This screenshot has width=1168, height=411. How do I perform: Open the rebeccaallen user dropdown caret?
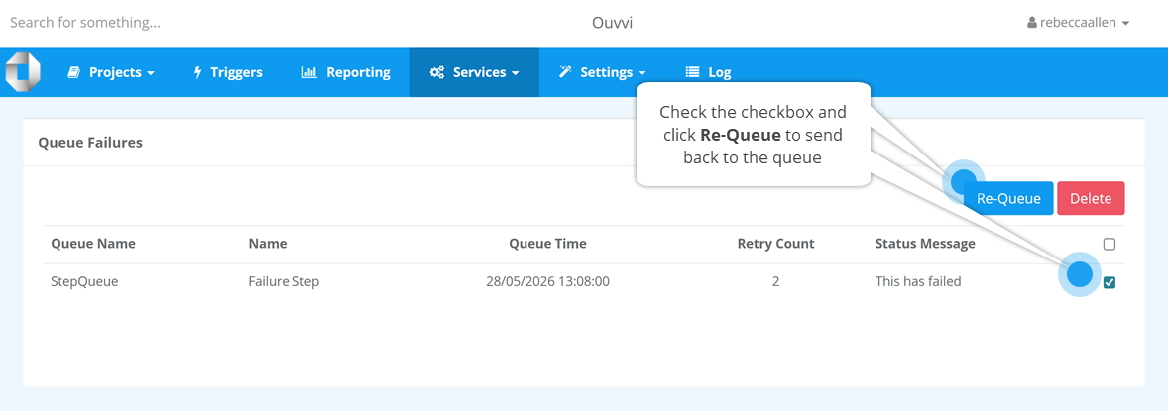1125,24
